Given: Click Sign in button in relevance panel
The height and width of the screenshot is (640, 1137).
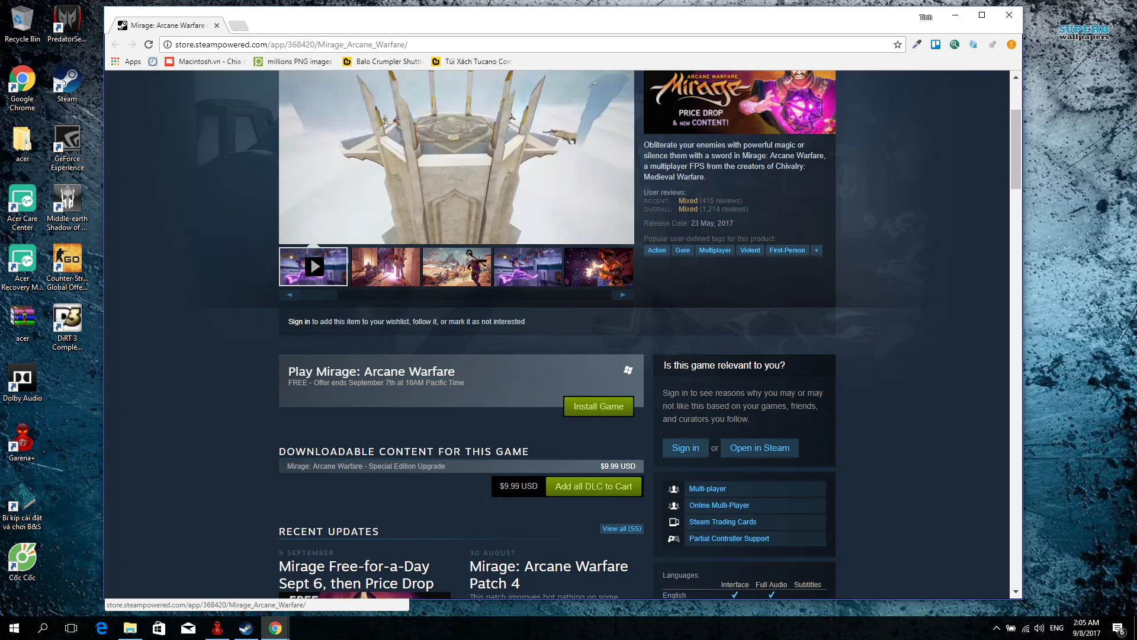Looking at the screenshot, I should click(685, 448).
